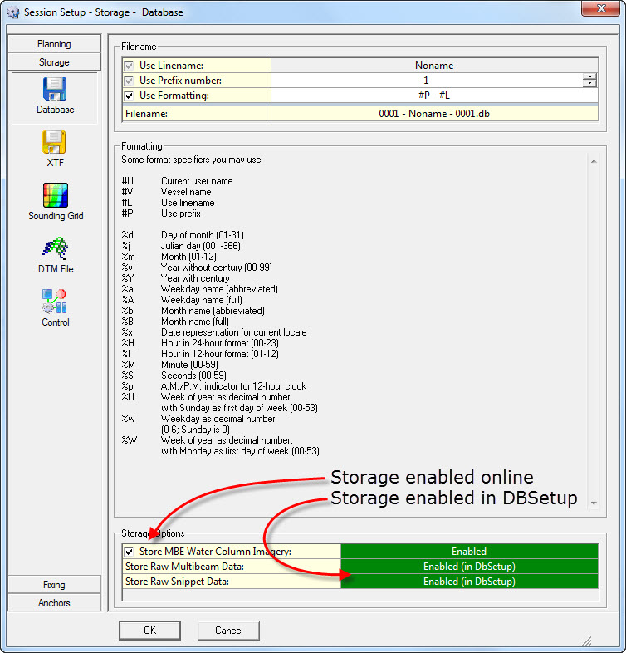Click the OK button
Viewport: 626px width, 653px height.
coord(149,631)
